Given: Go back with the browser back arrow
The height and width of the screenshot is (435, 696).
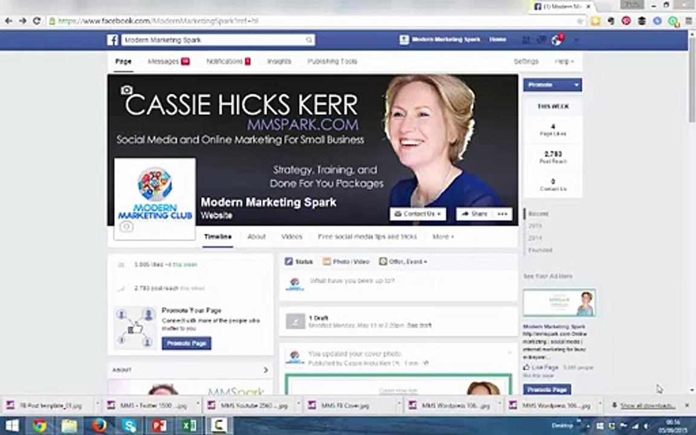Looking at the screenshot, I should point(8,21).
